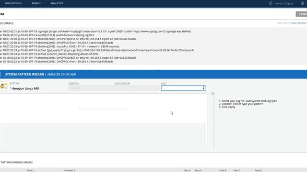Viewport: 307px width, 172px height.
Task: Open the System selector Amazon Linux AMI
Action: click(x=25, y=88)
